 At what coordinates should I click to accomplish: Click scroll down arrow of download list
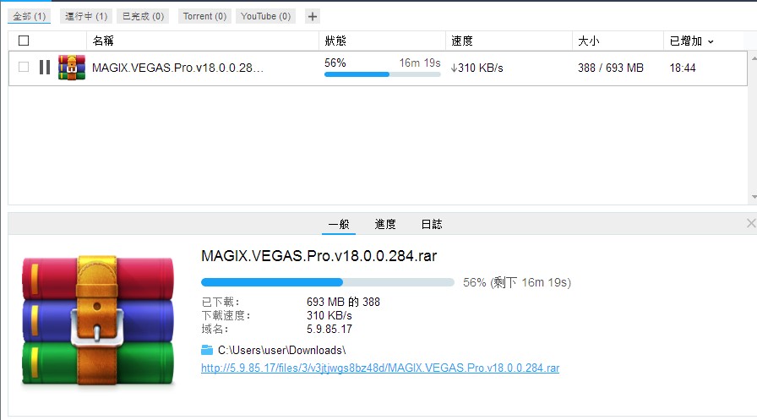click(x=754, y=197)
